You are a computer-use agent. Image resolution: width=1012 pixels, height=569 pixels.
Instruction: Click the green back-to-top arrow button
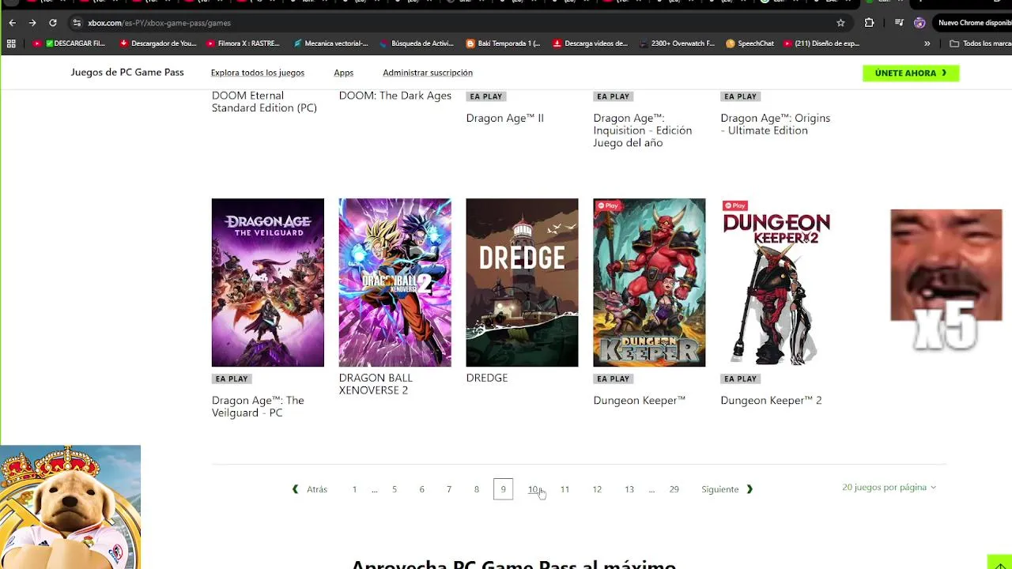click(x=1000, y=562)
